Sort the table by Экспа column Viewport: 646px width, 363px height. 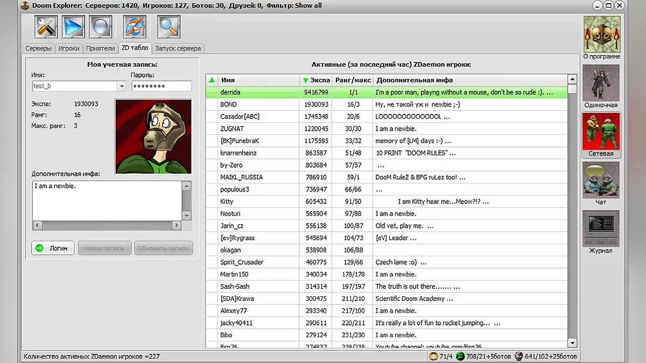(x=316, y=80)
